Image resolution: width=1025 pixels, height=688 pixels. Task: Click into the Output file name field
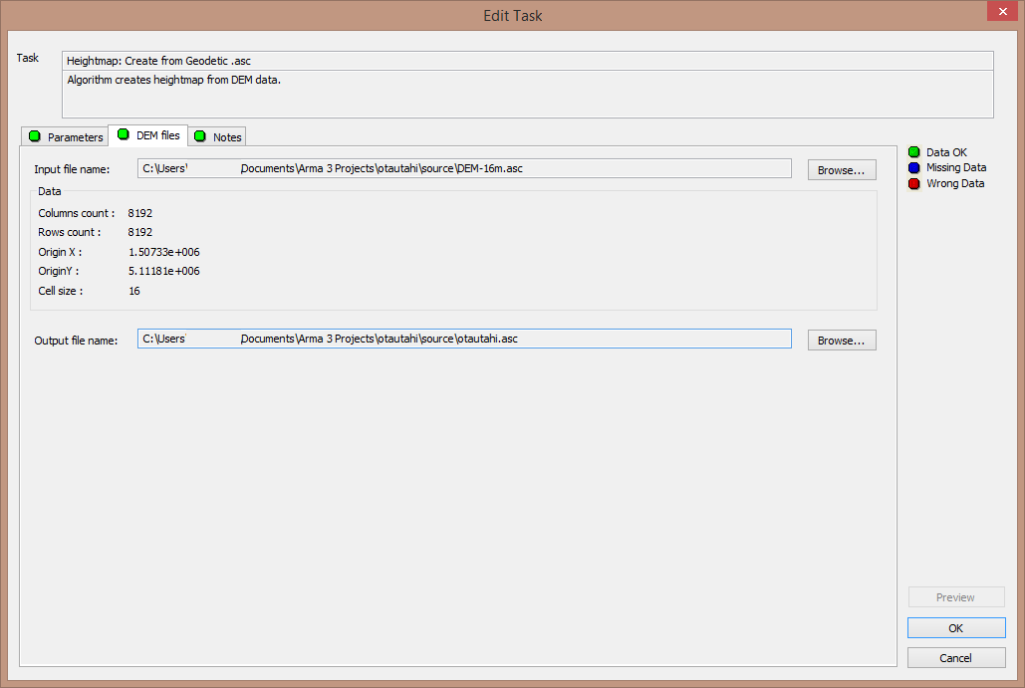click(x=464, y=339)
